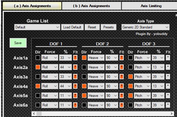The image size is (177, 117).
Task: Click the green Save button
Action: tap(18, 43)
